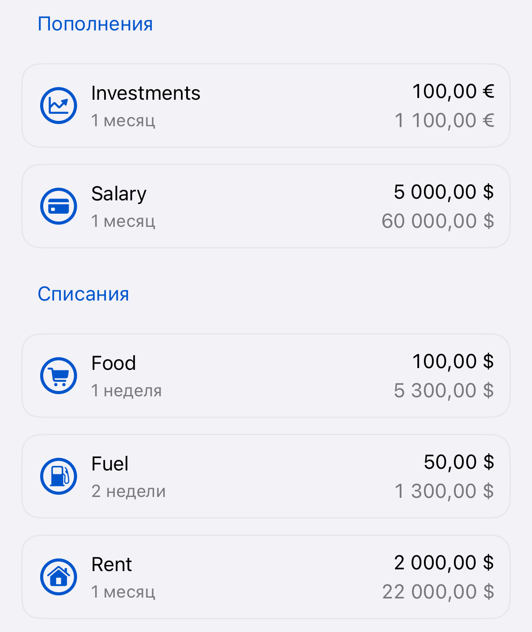The width and height of the screenshot is (532, 632).
Task: Open the Fuel entry title
Action: (x=110, y=464)
